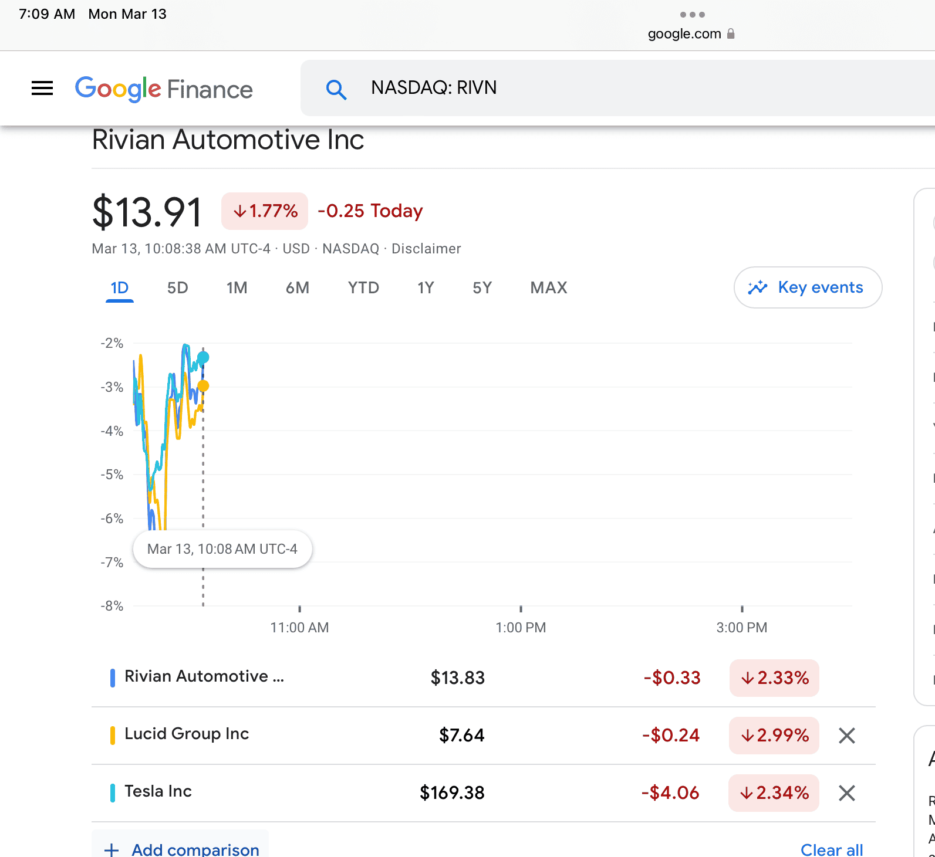
Task: Click the teal Tesla chart data point
Action: (x=203, y=357)
